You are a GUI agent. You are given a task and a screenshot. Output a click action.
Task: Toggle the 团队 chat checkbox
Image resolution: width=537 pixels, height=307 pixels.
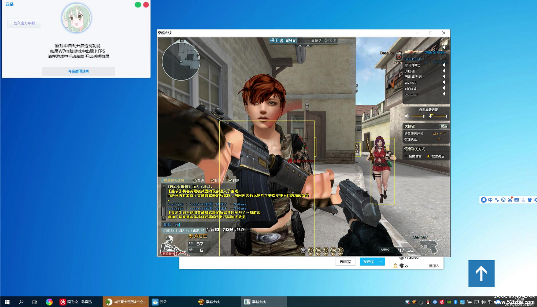(212, 180)
